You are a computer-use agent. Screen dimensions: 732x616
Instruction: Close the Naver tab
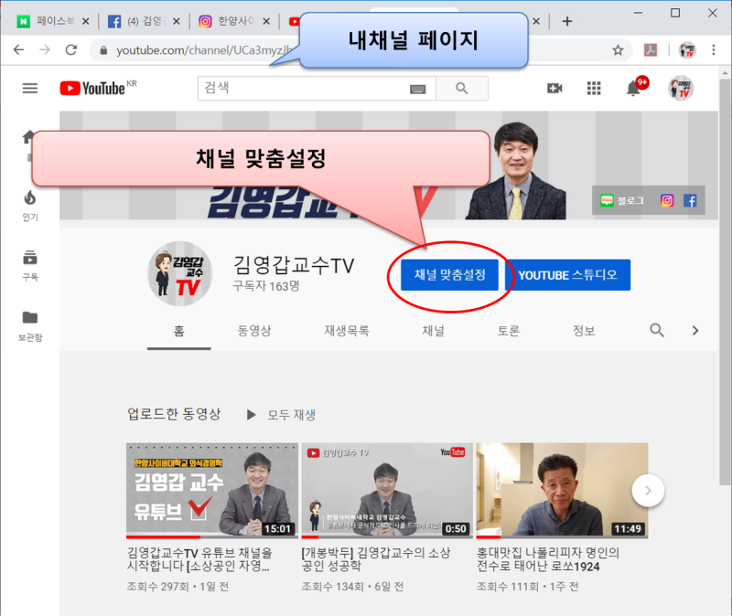tap(85, 21)
